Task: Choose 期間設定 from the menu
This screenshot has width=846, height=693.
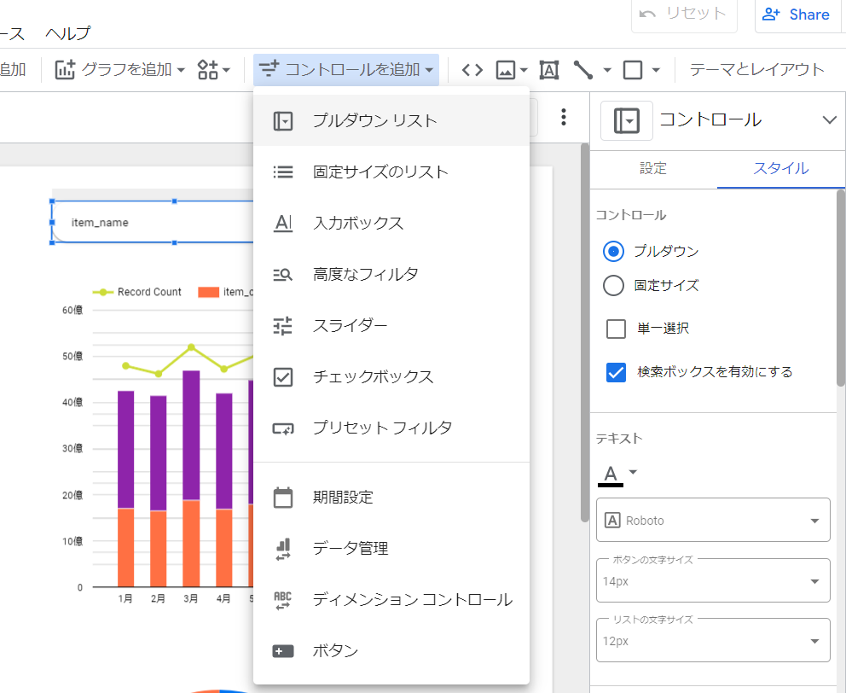Action: tap(391, 497)
